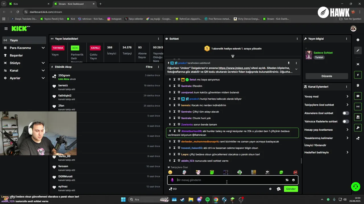Open the Etkinlik Akışı panel options menu

click(x=158, y=67)
